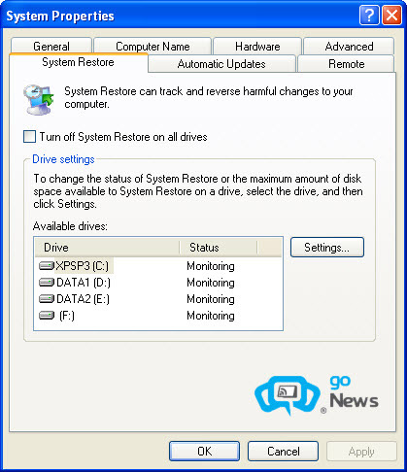Open the Advanced tab
The image size is (407, 472).
click(349, 47)
